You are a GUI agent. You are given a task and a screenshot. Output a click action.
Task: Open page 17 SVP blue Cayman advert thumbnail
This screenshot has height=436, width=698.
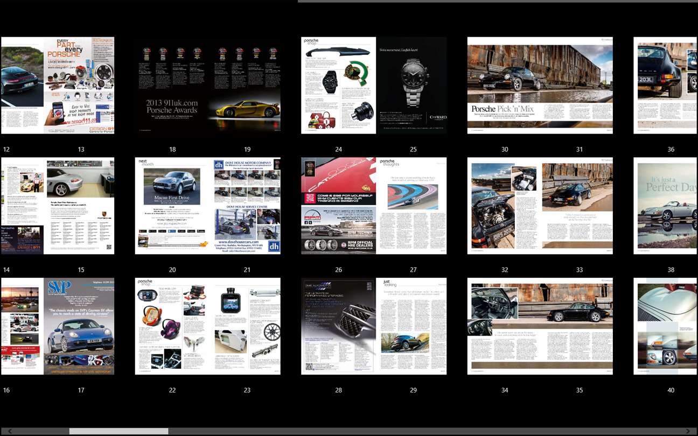[79, 326]
